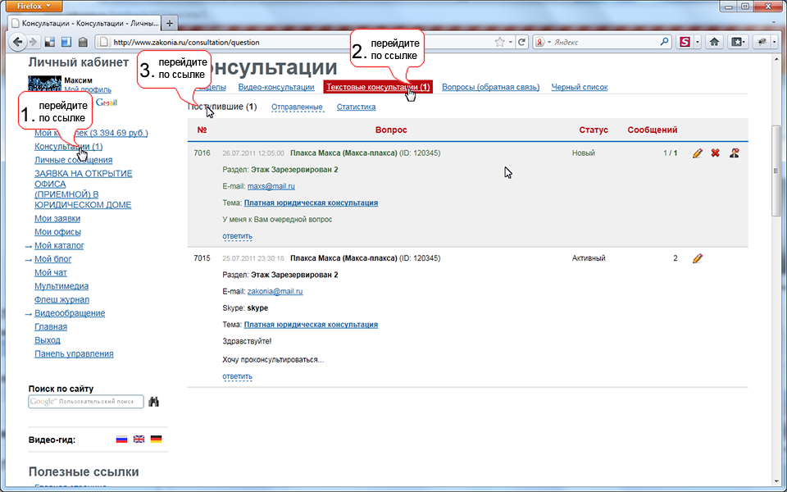
Task: Bookmark the page with the star icon
Action: pyautogui.click(x=499, y=42)
